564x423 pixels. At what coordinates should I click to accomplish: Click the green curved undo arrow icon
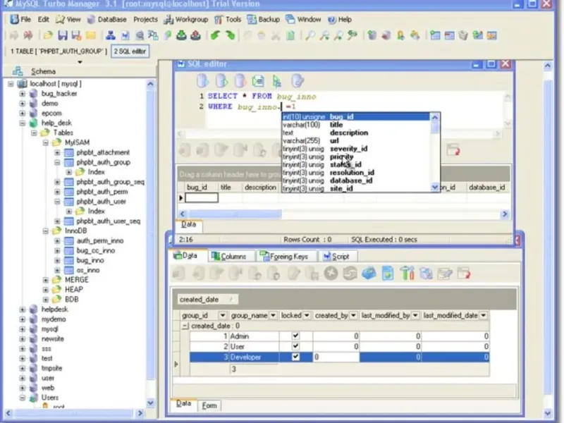[x=215, y=36]
